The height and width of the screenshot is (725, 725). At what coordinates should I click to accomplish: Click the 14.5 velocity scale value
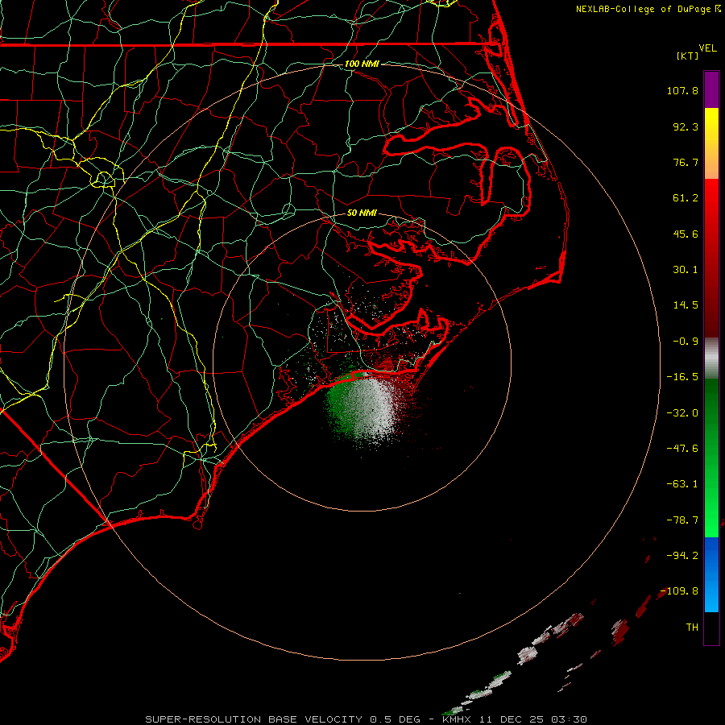(686, 305)
